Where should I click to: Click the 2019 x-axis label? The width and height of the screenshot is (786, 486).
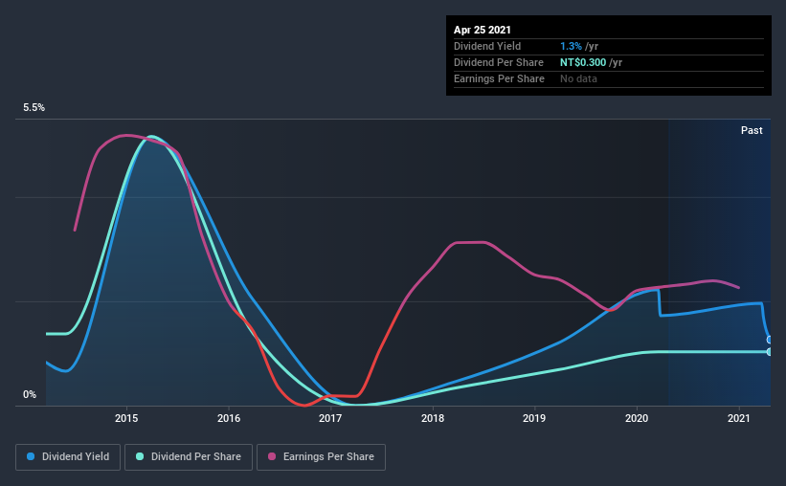pyautogui.click(x=534, y=418)
